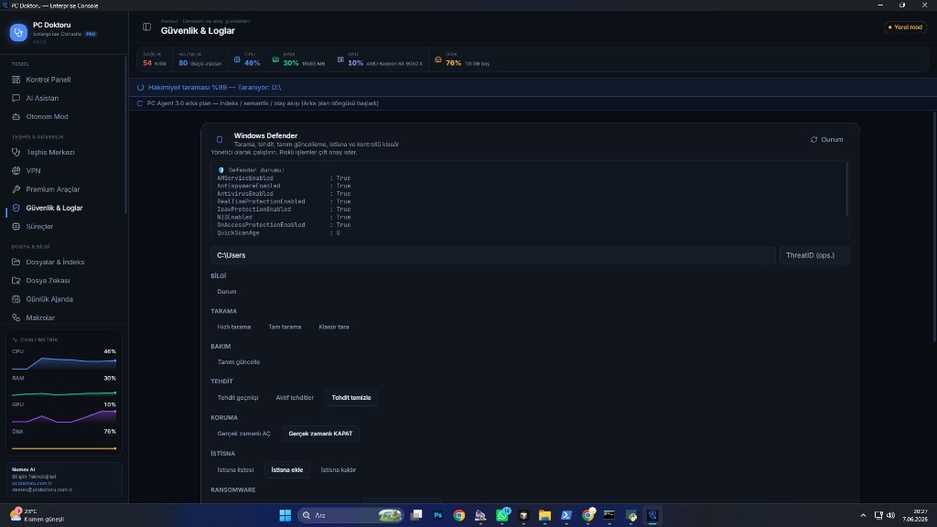Click the destek@pcdoktoru.com.tr email link
The image size is (937, 527).
tap(42, 489)
